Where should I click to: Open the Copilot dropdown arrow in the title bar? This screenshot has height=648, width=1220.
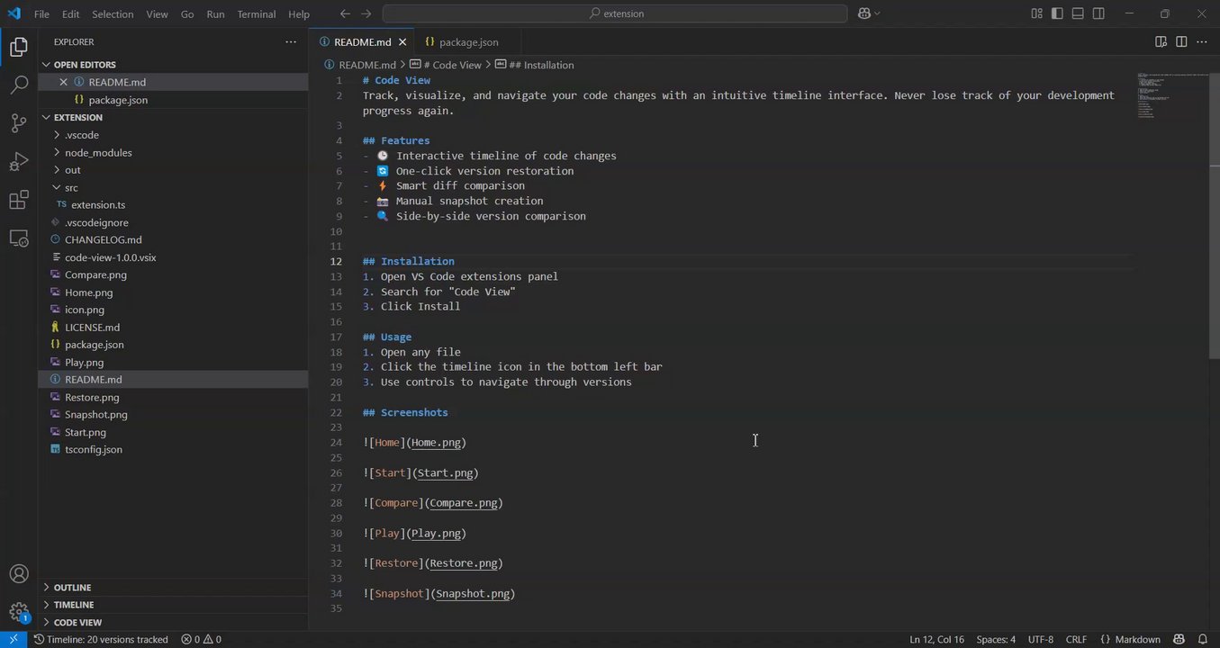click(x=877, y=13)
